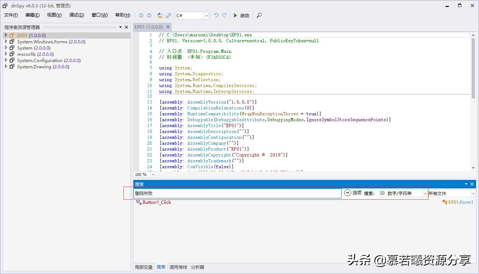
Task: Switch to the 调用堆栈 tab
Action: pos(178,267)
